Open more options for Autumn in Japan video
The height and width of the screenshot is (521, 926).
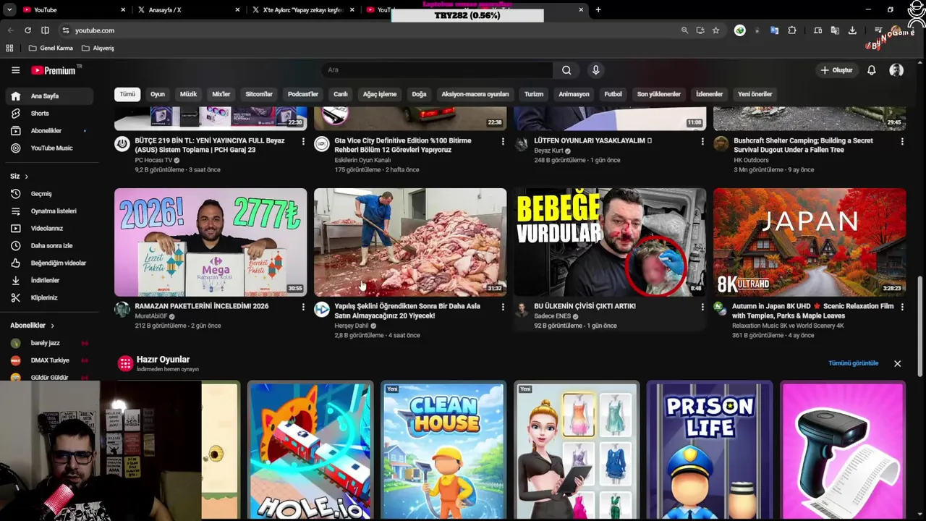click(x=902, y=307)
